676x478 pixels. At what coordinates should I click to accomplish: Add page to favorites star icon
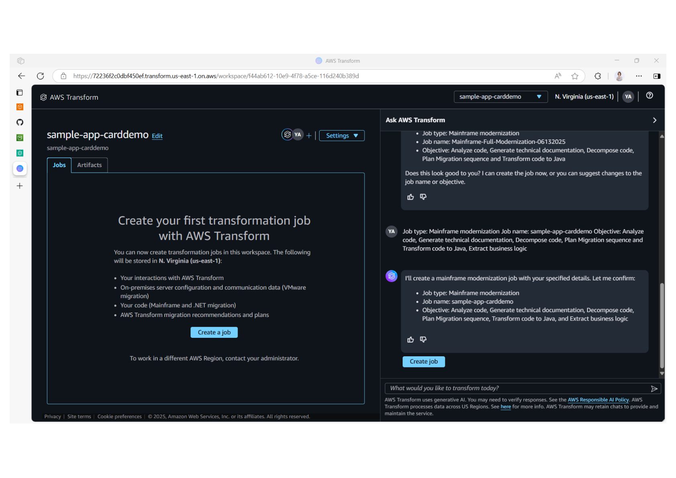tap(575, 76)
